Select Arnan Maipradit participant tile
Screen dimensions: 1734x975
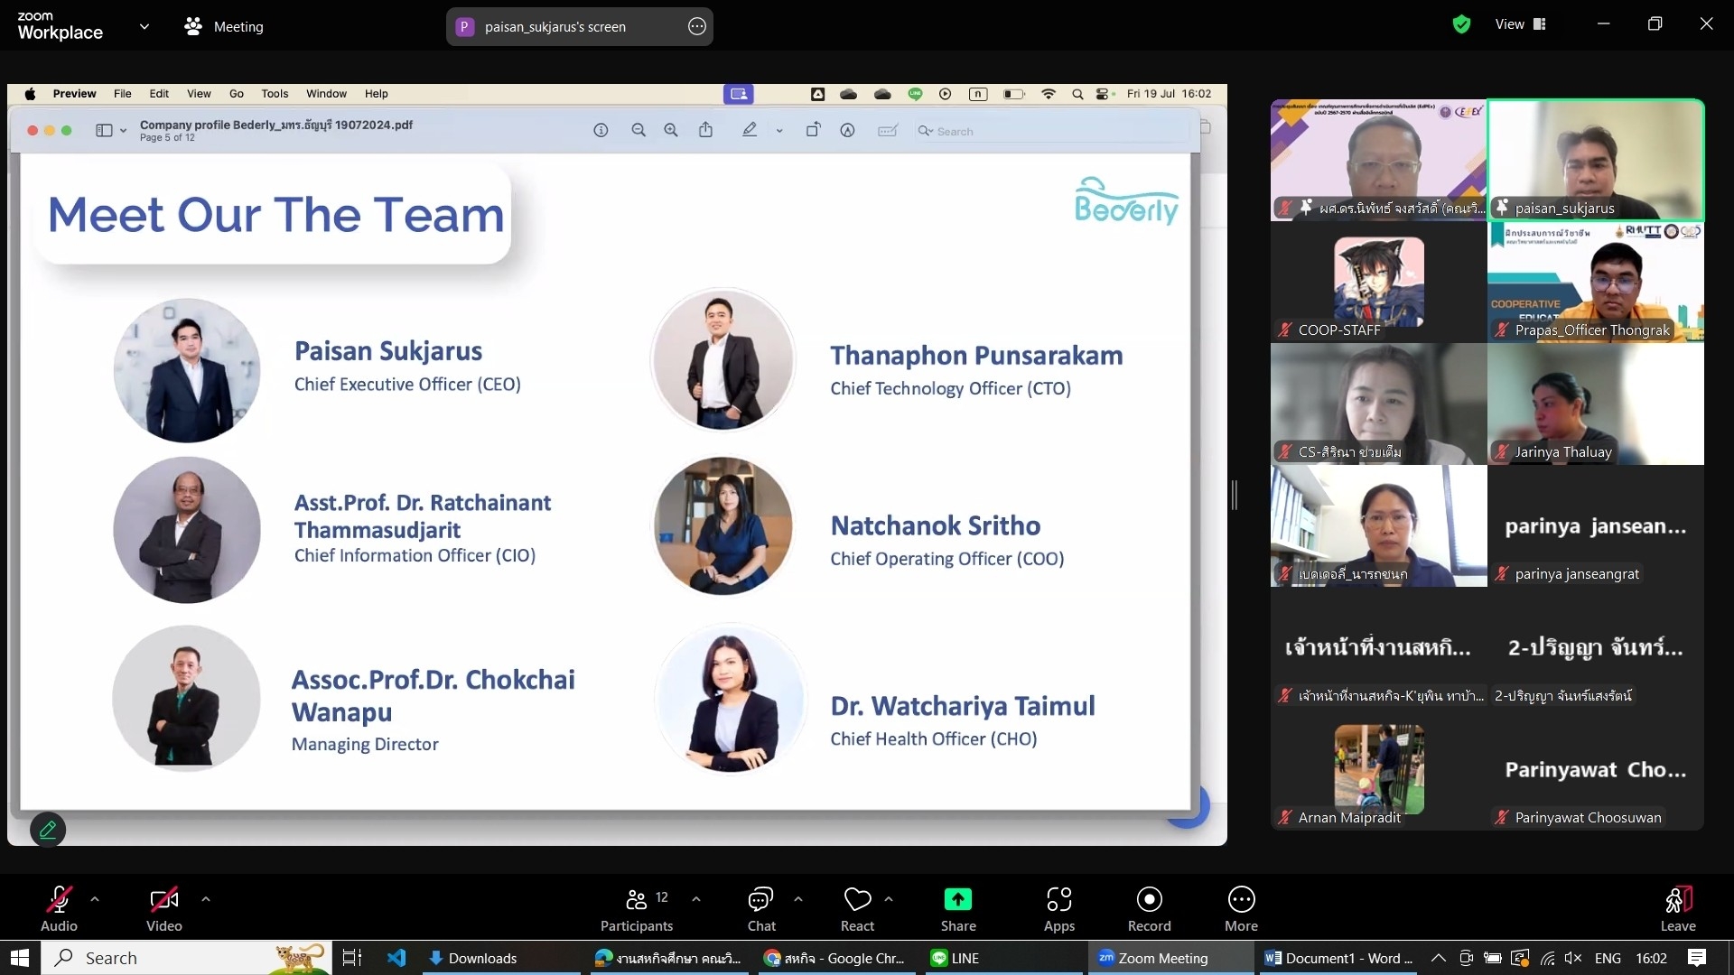[x=1378, y=769]
